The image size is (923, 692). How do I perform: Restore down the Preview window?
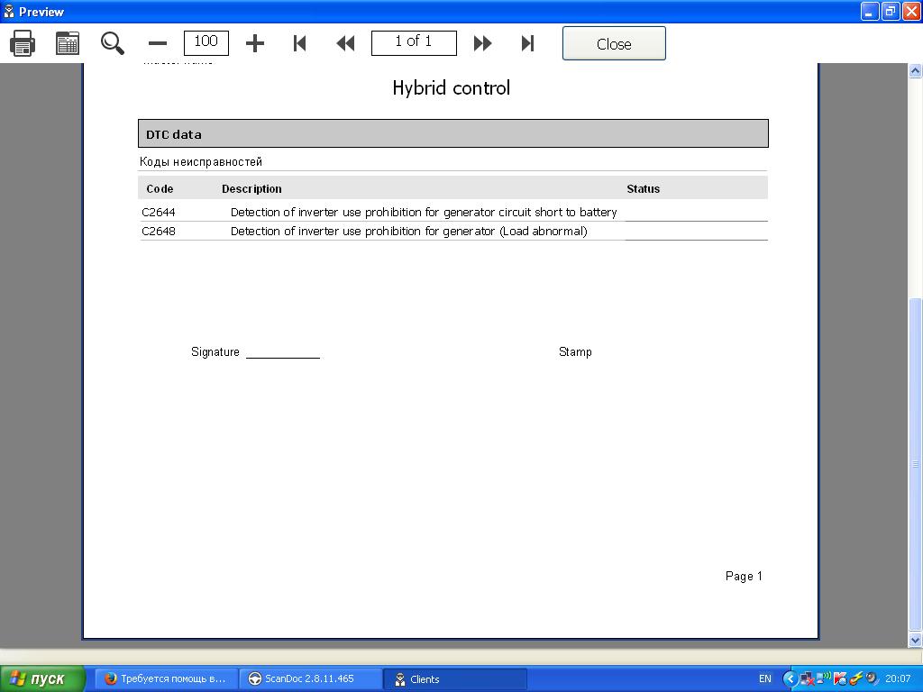point(891,11)
